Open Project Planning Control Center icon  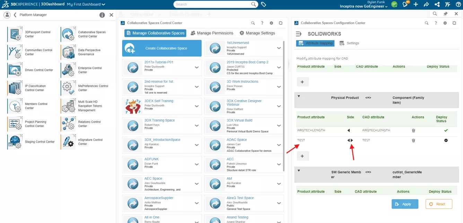[x=15, y=124]
